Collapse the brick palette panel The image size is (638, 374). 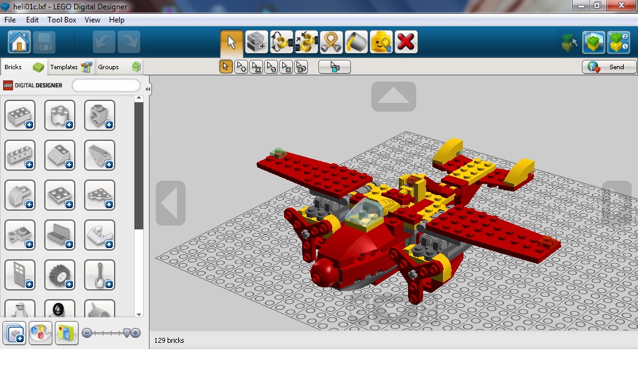148,89
